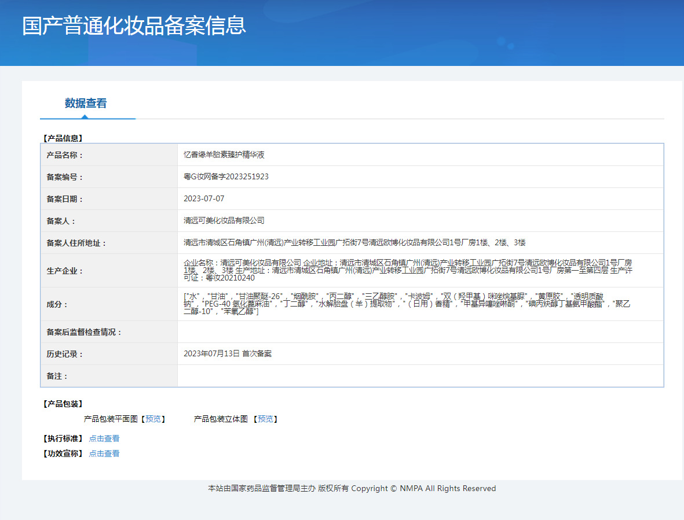Click the 国产普通化妆品备案信息 page title

134,26
